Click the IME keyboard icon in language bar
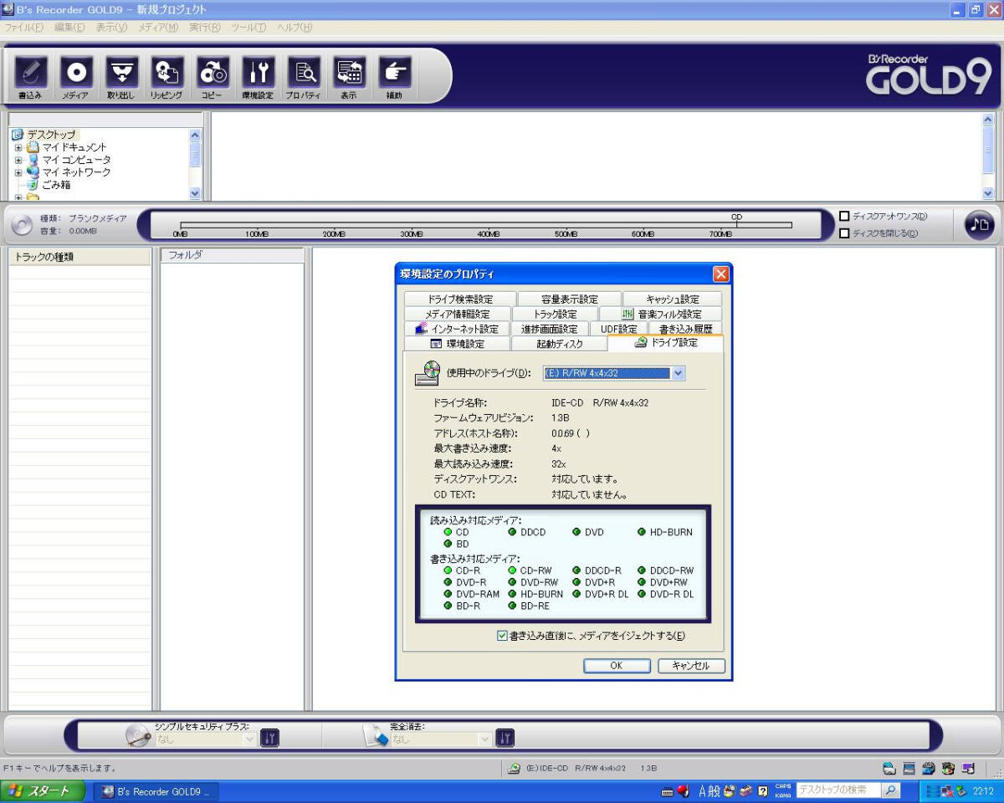Image resolution: width=1004 pixels, height=803 pixels. click(x=668, y=790)
